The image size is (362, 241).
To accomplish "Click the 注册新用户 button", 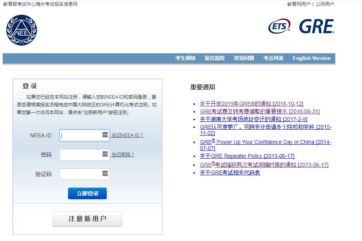I will click(x=87, y=219).
